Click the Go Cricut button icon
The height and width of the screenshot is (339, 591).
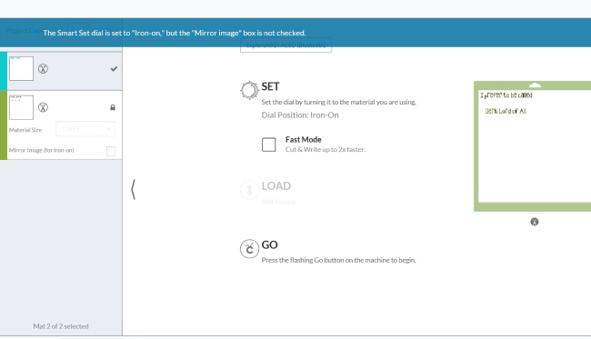pos(249,249)
